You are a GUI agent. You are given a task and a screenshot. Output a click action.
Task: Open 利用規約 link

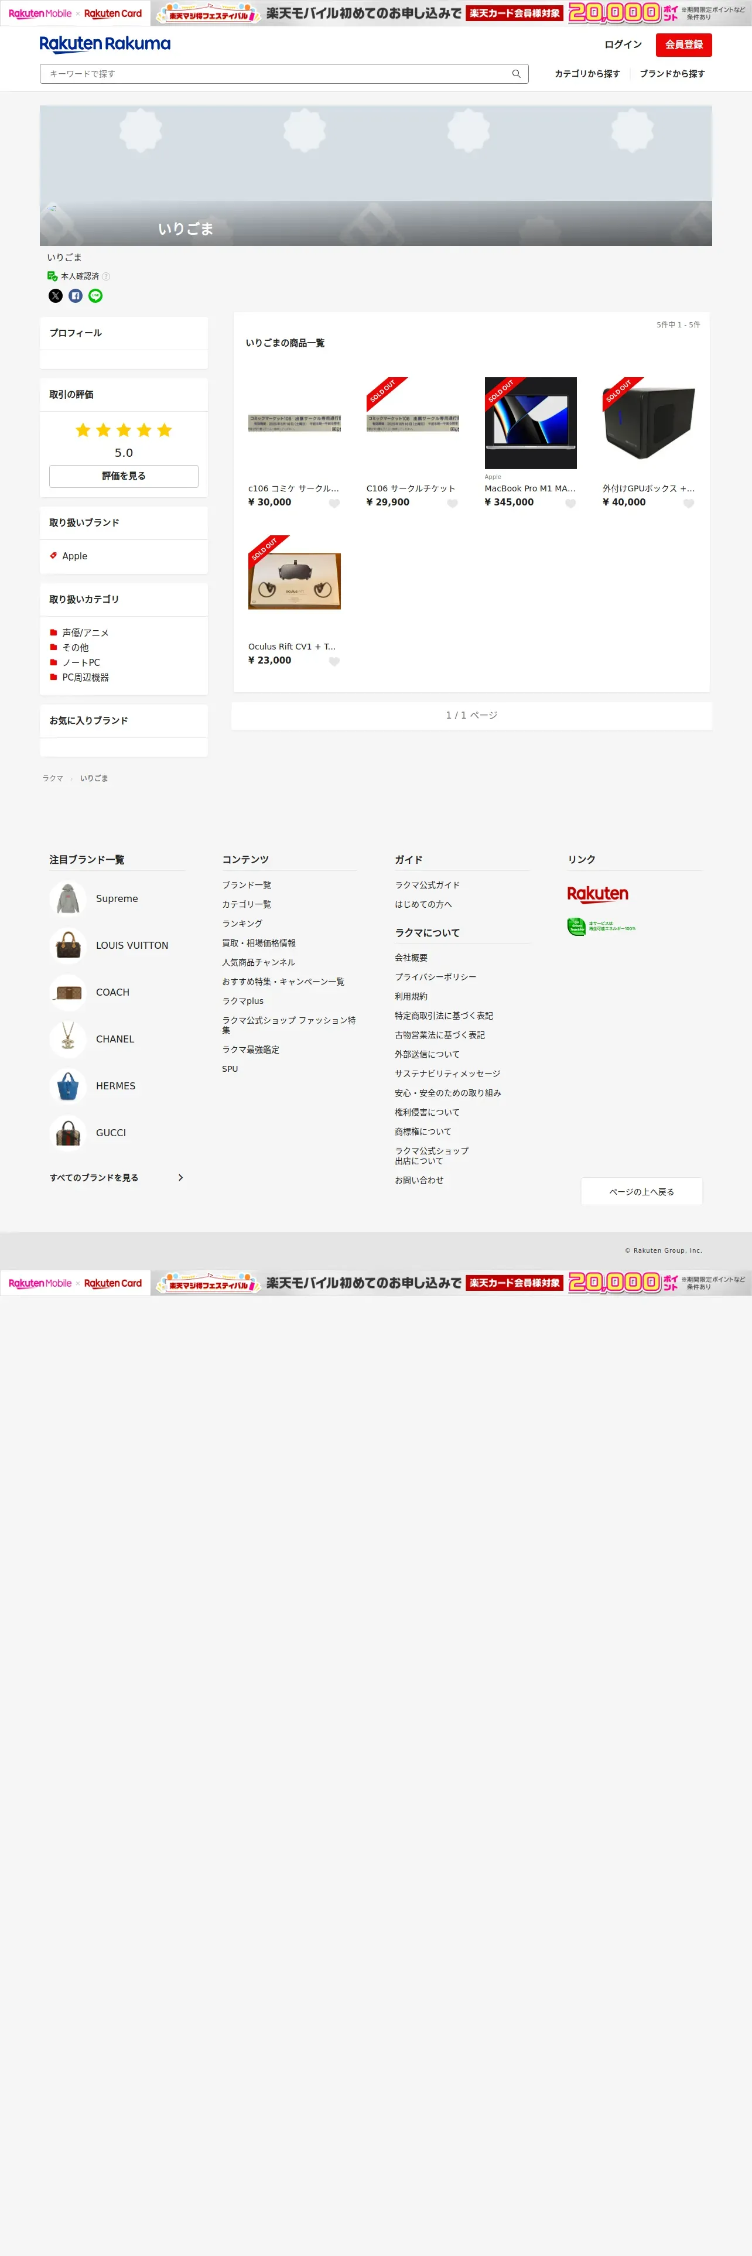pos(412,997)
